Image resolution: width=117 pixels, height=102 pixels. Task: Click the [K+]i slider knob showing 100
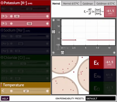coord(29,24)
